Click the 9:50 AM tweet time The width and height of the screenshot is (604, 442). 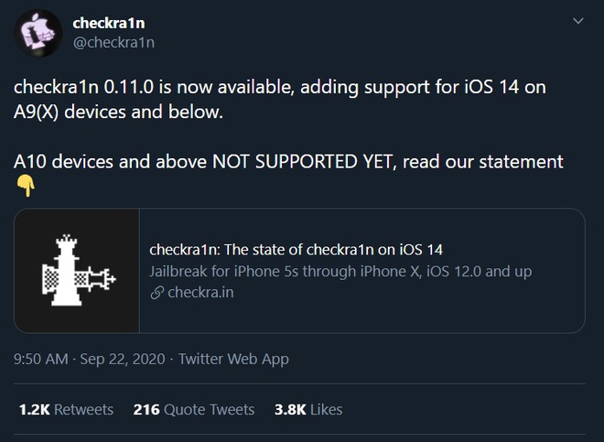pos(41,359)
